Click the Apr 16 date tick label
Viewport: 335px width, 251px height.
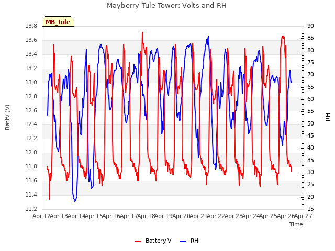tap(111, 216)
